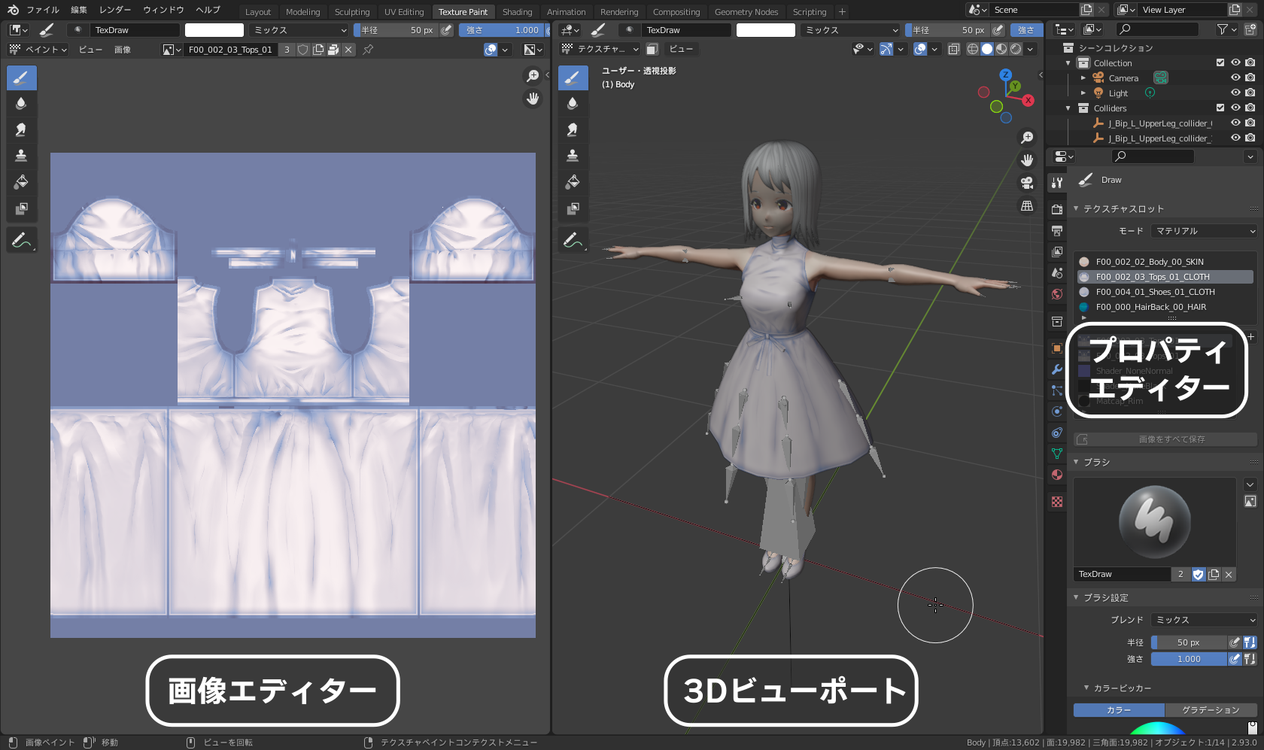Open the Modifier properties tab
Screen dimensions: 1264x750
click(x=1056, y=369)
